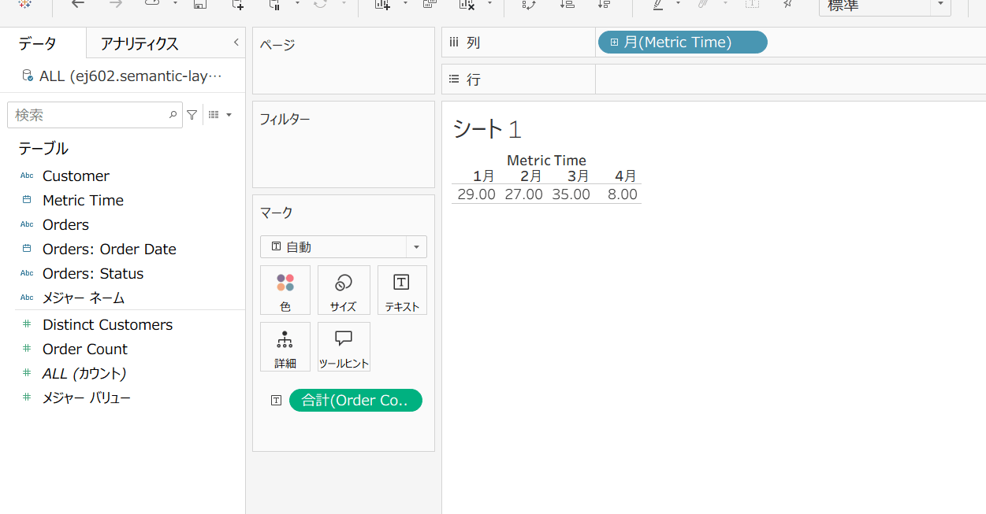The width and height of the screenshot is (986, 514).
Task: Select the ALL (ej602.semantic-lay…) data source
Action: point(122,76)
